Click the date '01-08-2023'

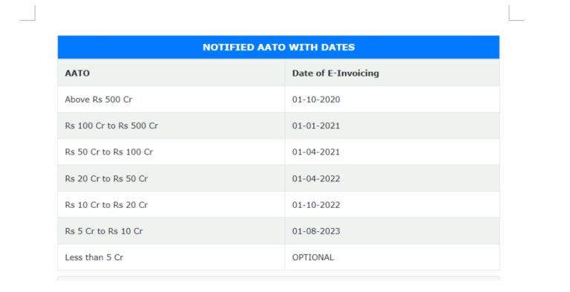316,231
